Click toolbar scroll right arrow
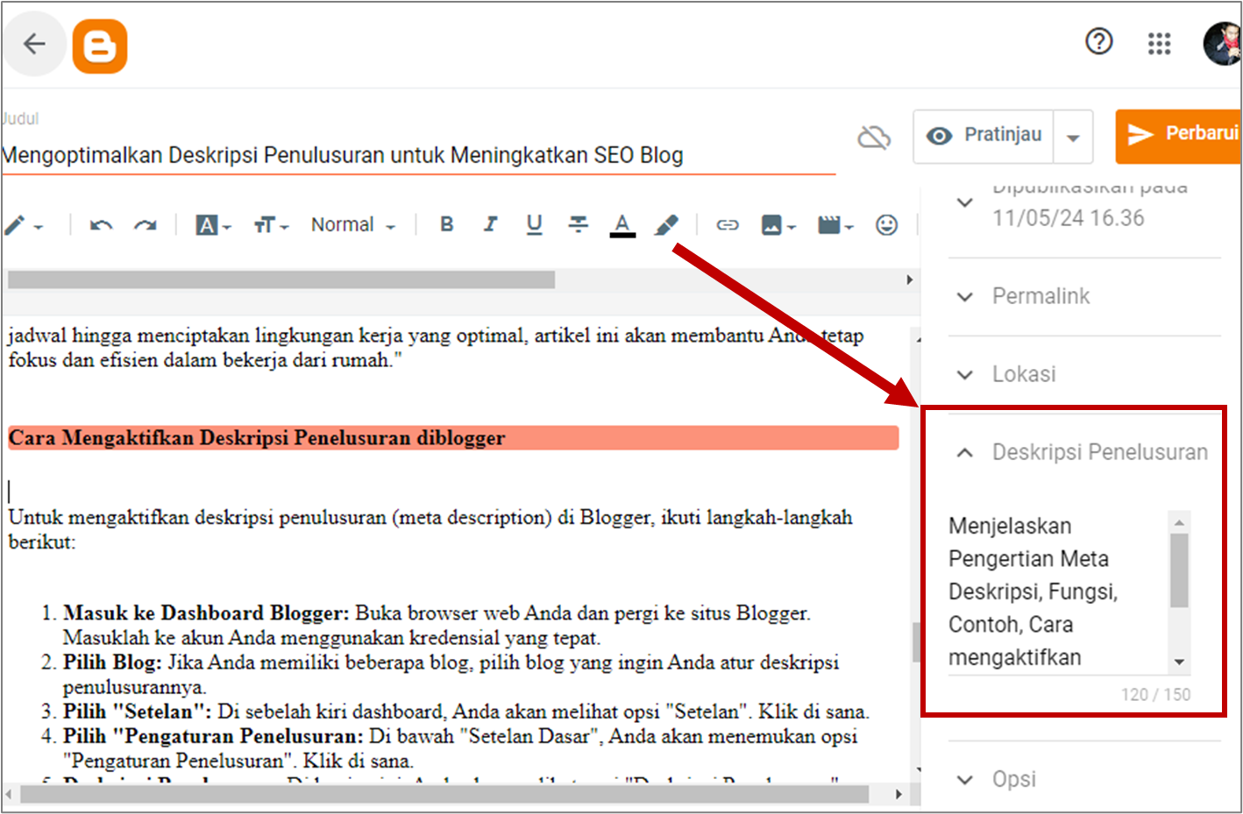This screenshot has width=1243, height=814. [909, 280]
